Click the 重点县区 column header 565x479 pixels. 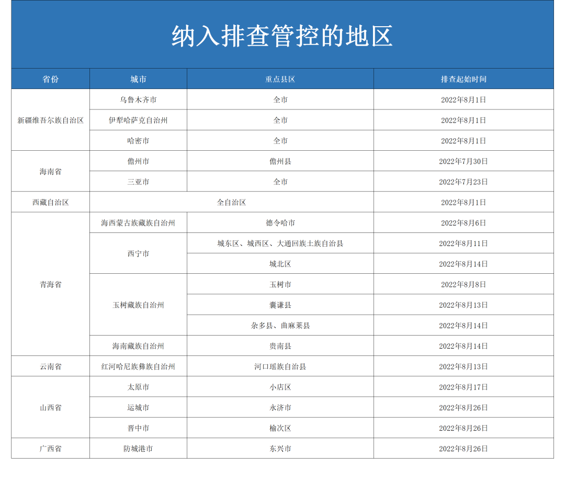coord(280,79)
